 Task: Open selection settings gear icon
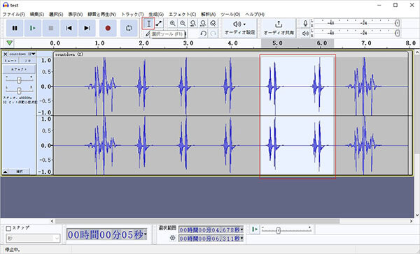tap(172, 238)
